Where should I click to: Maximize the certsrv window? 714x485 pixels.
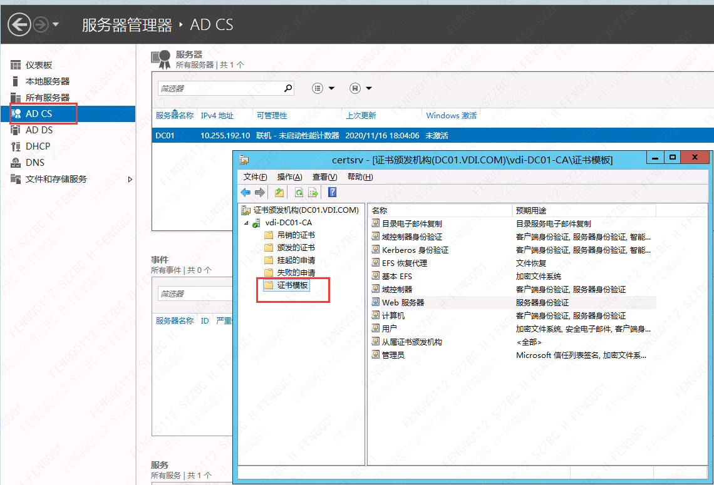pyautogui.click(x=672, y=158)
